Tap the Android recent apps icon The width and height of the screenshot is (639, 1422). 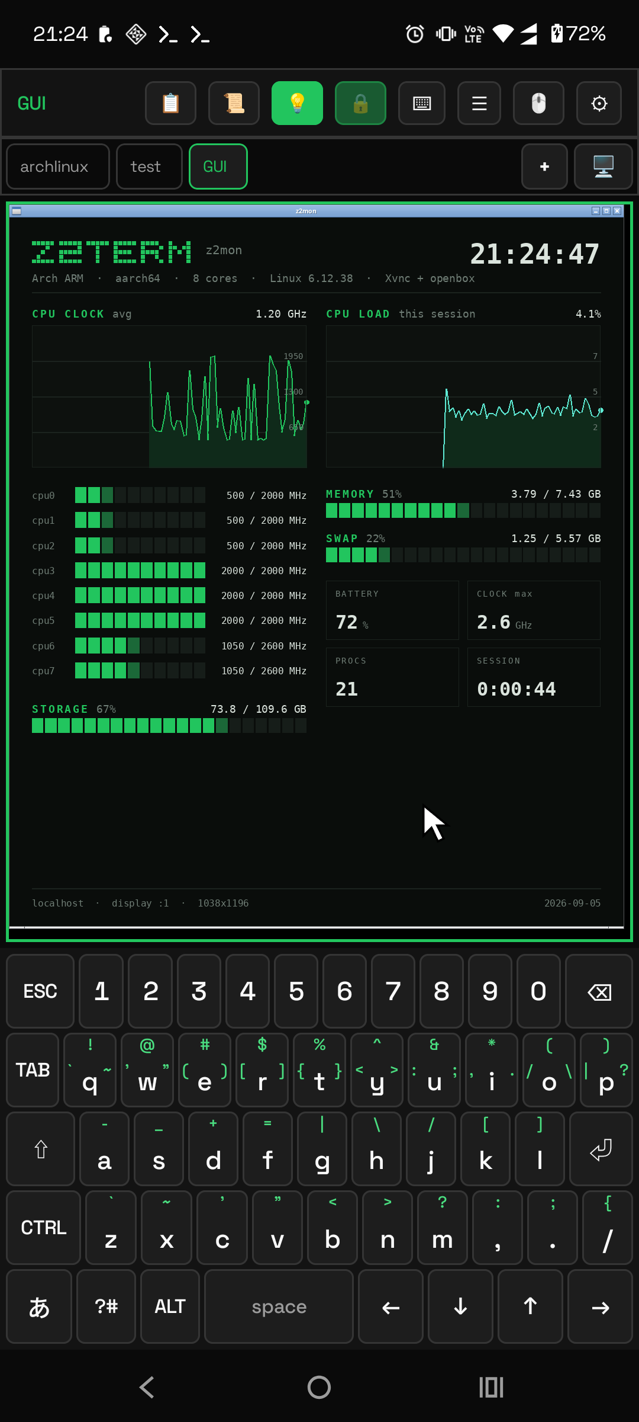(x=491, y=1387)
